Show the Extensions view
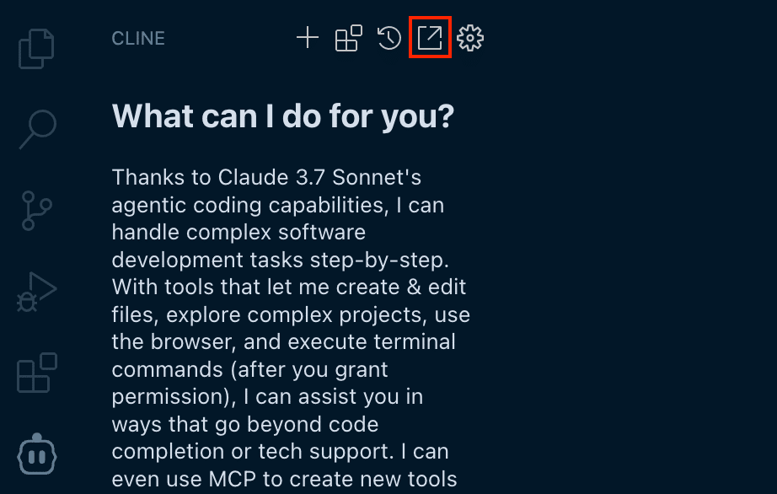The image size is (777, 494). point(37,373)
